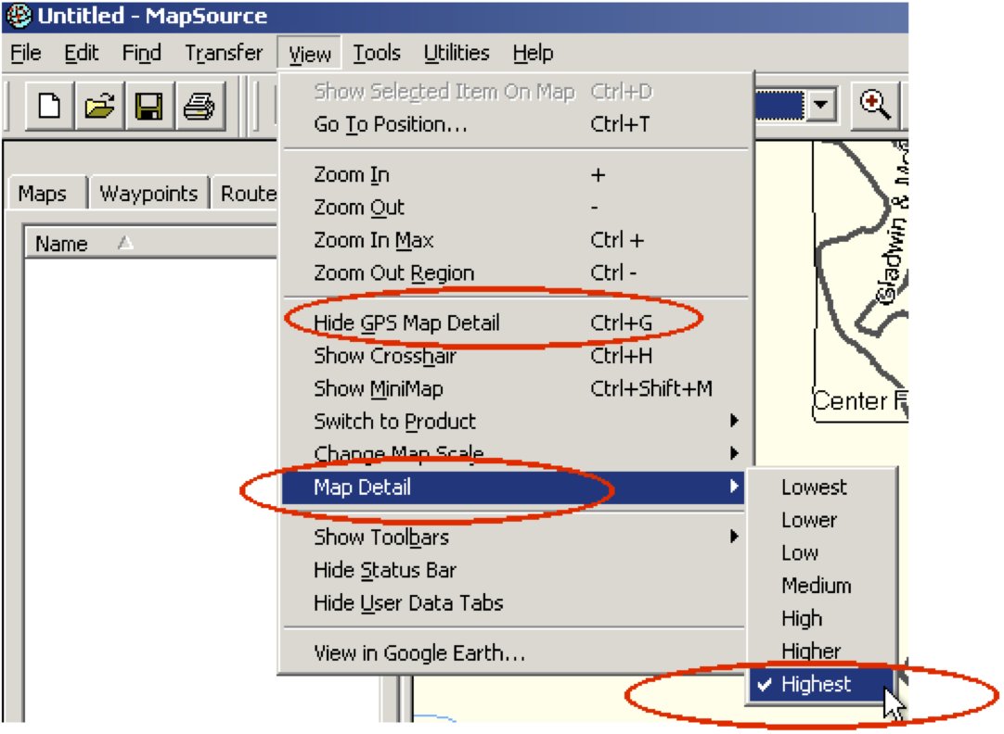The image size is (1004, 734).
Task: Choose Zoom In menu entry
Action: (515, 174)
